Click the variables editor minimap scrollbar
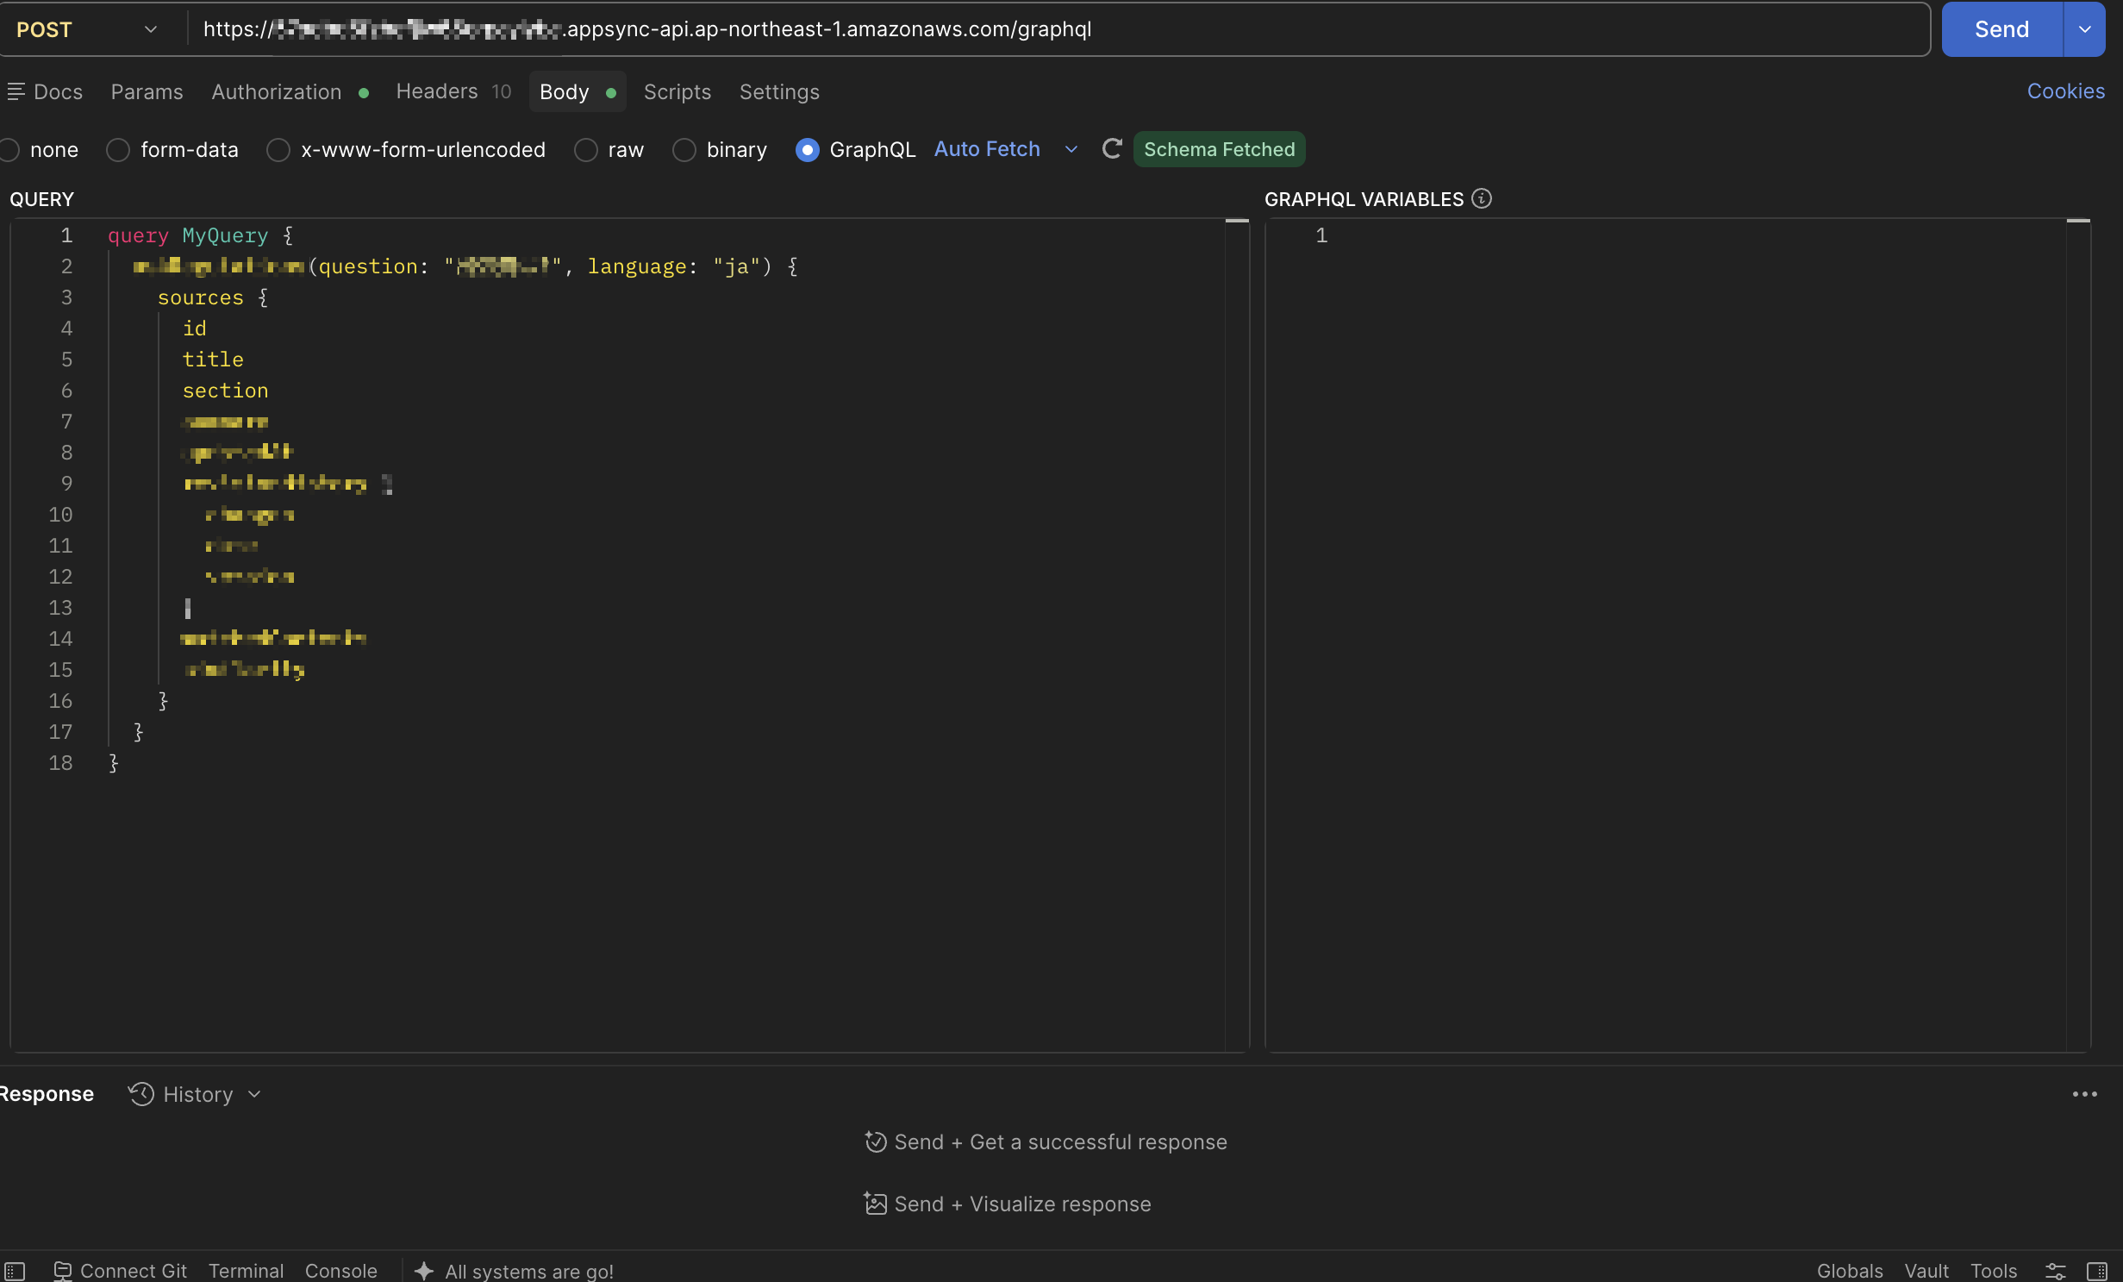Screen dimensions: 2123x1282 (2078, 634)
